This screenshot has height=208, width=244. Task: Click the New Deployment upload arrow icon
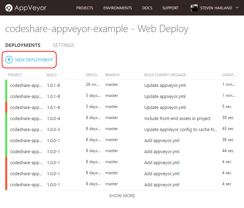(9, 60)
